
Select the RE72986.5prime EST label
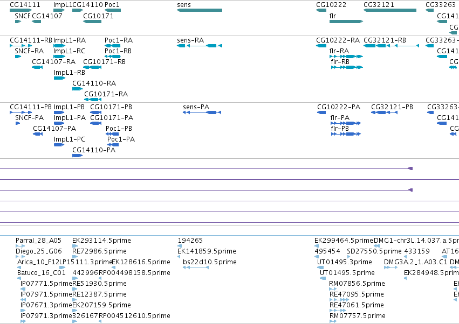[x=100, y=251]
